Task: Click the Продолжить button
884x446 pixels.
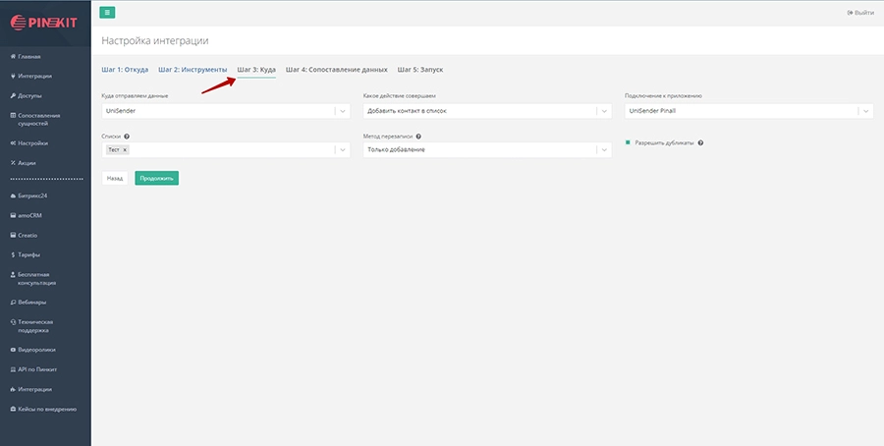Action: coord(156,179)
